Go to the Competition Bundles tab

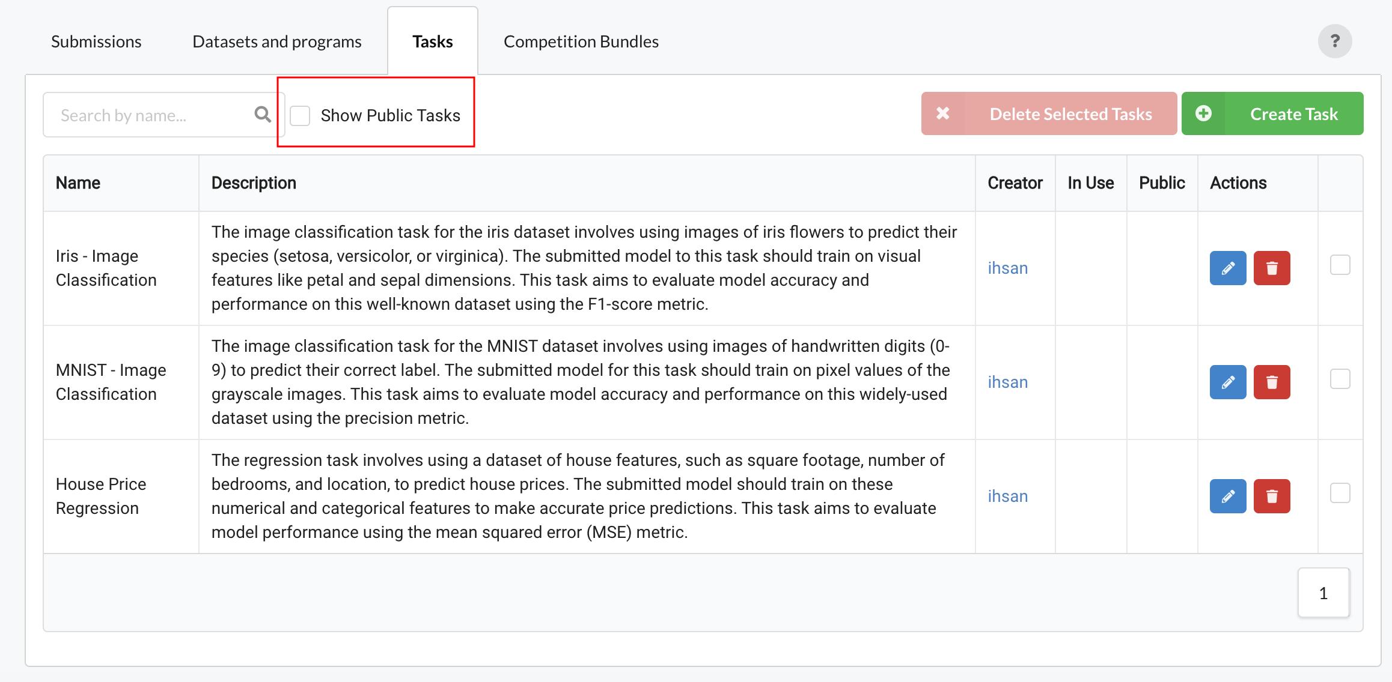coord(581,41)
